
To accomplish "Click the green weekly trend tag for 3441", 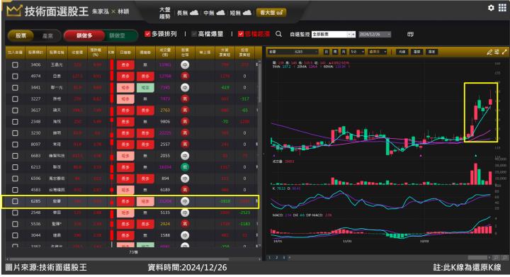I will coord(145,87).
